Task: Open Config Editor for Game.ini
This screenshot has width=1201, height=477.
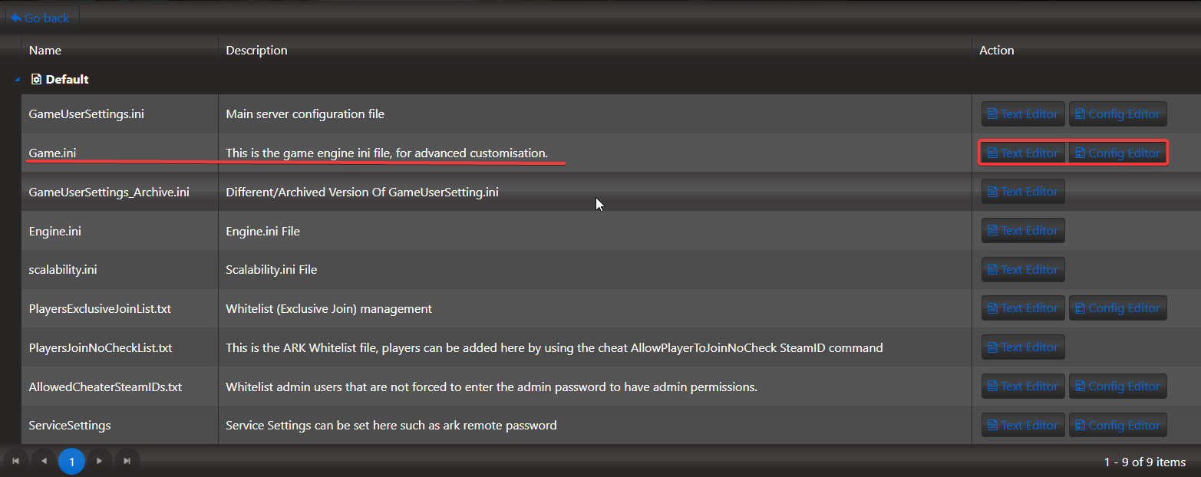Action: pos(1117,153)
